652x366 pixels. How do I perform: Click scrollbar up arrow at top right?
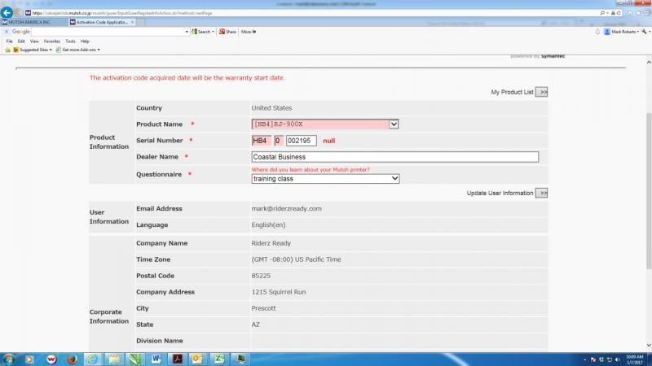point(649,63)
